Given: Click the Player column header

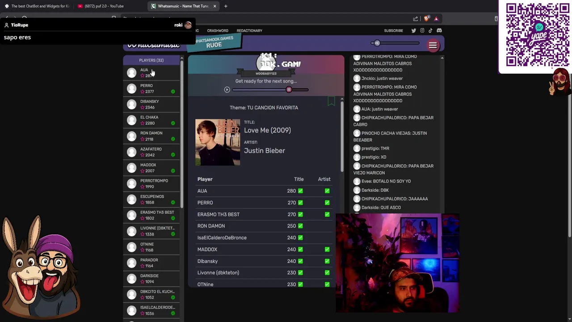Looking at the screenshot, I should tap(205, 179).
